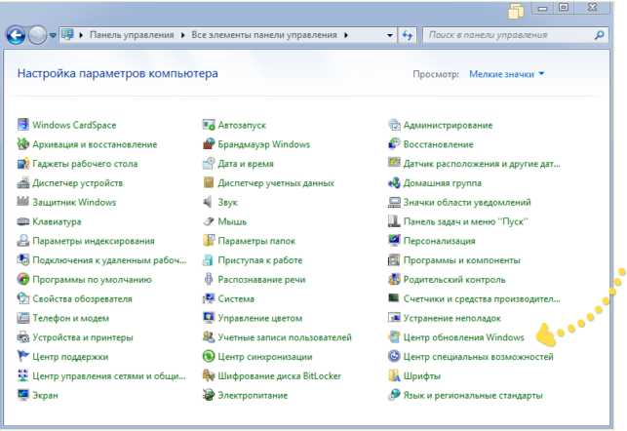The height and width of the screenshot is (431, 627).
Task: Open the Звук speaker icon
Action: coord(209,202)
